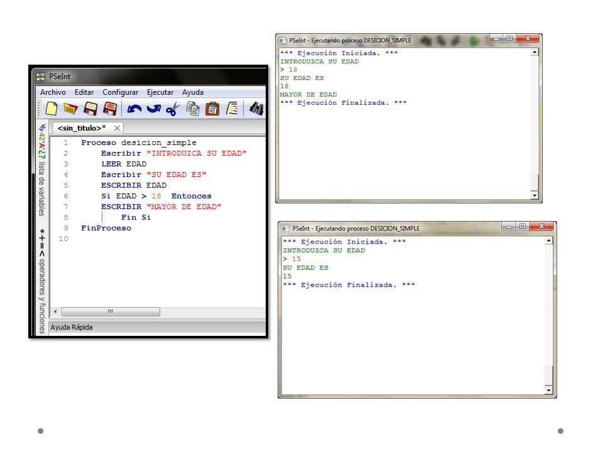The image size is (603, 452).
Task: Click the string "MAYOR DE EDAD" on line 7
Action: (184, 207)
